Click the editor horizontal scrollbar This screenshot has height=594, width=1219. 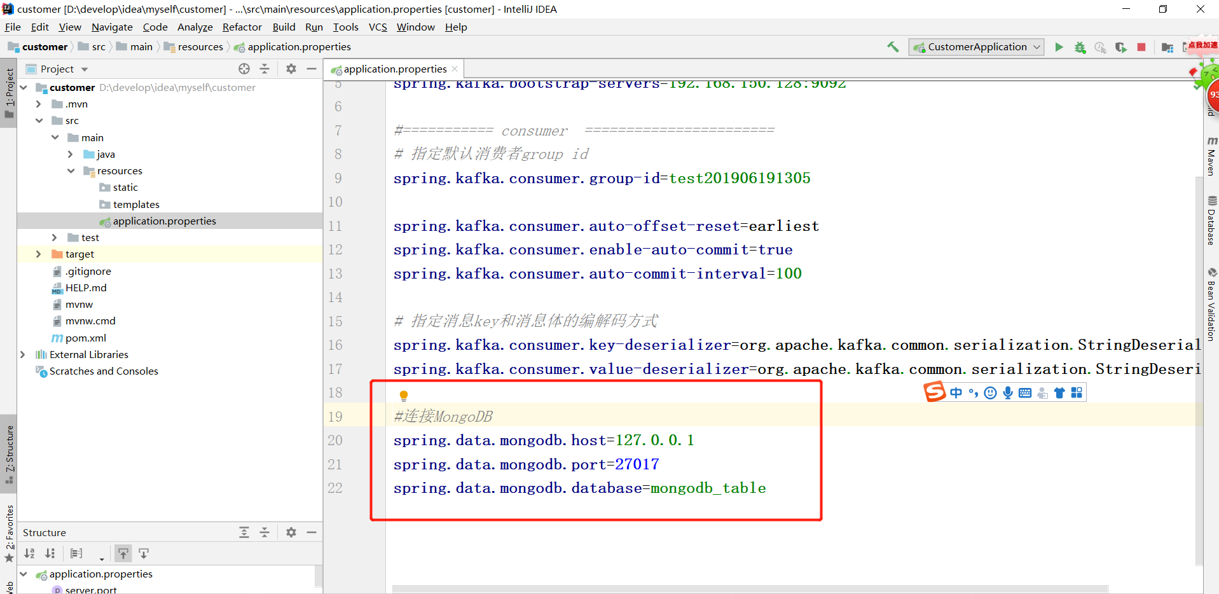click(750, 588)
